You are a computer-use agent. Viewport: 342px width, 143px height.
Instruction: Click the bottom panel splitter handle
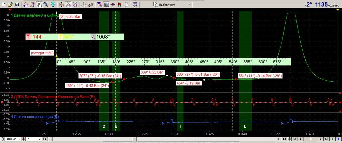click(x=171, y=142)
